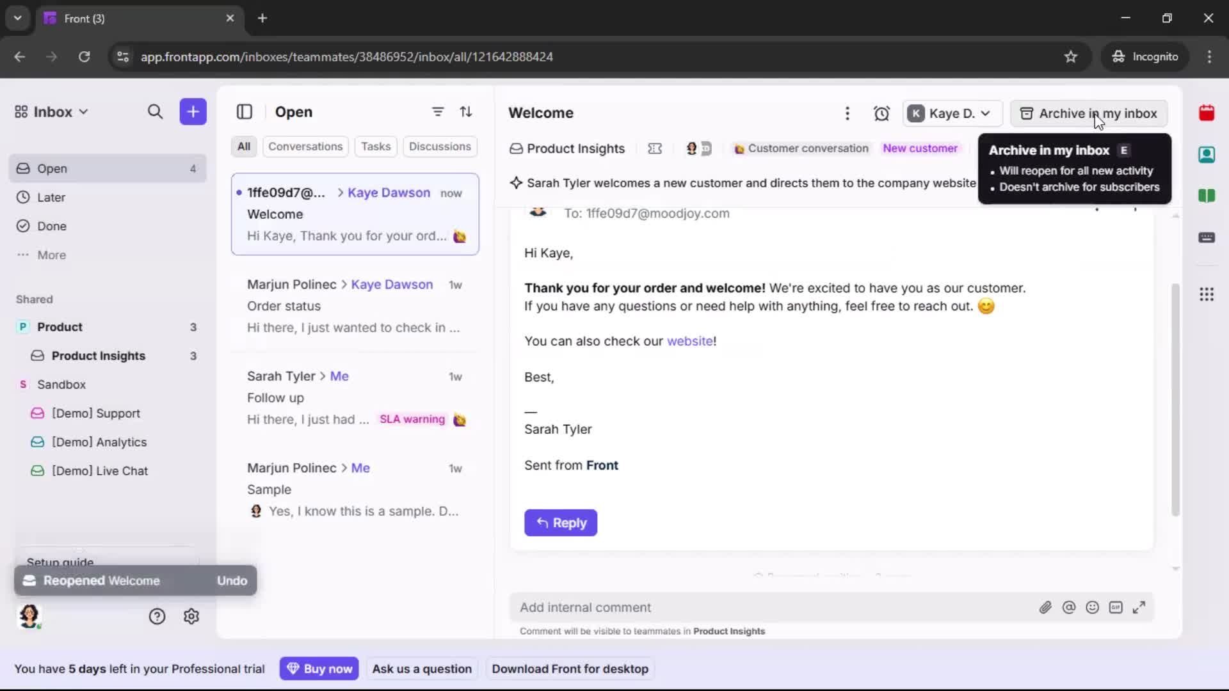
Task: Open search in the inbox sidebar
Action: click(x=156, y=111)
